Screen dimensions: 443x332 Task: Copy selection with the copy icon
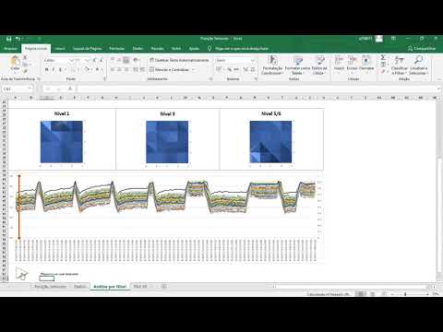click(x=26, y=65)
